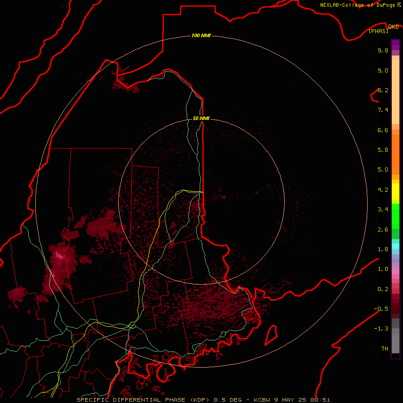Click the 6.6 value on the color scale

383,130
